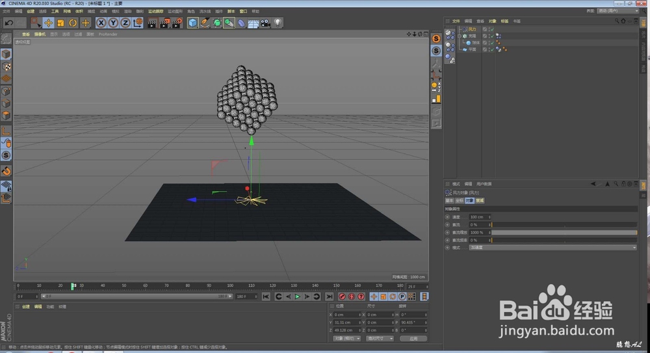Open the 运动跟踪 menu
This screenshot has width=650, height=353.
156,11
